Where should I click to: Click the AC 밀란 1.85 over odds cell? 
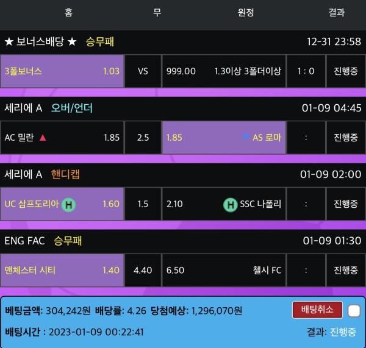point(62,138)
